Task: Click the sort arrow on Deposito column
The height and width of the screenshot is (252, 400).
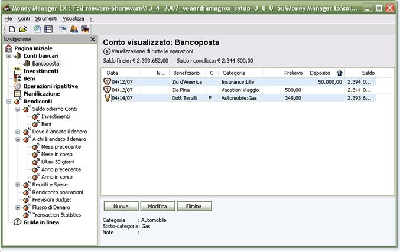Action: coord(339,73)
